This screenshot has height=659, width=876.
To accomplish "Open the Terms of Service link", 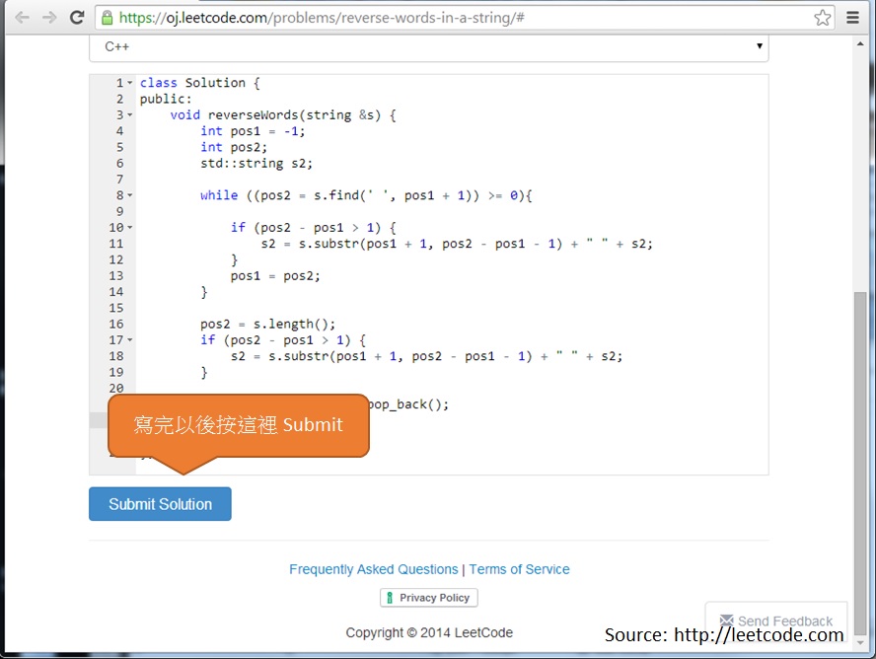I will [x=520, y=569].
